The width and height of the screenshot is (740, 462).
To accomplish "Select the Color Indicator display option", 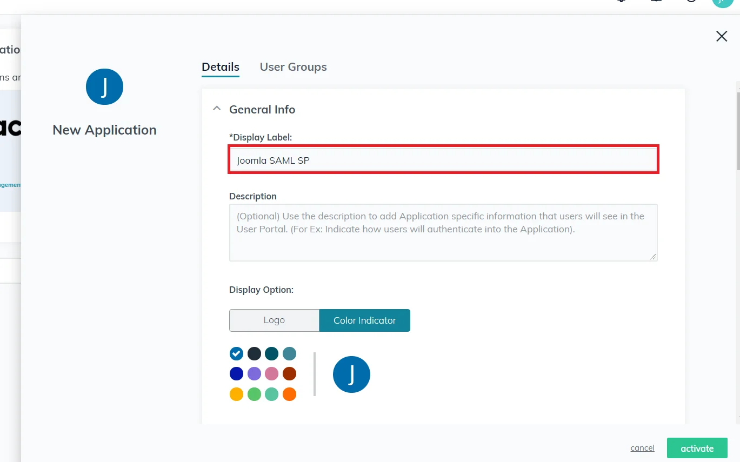I will [x=364, y=320].
